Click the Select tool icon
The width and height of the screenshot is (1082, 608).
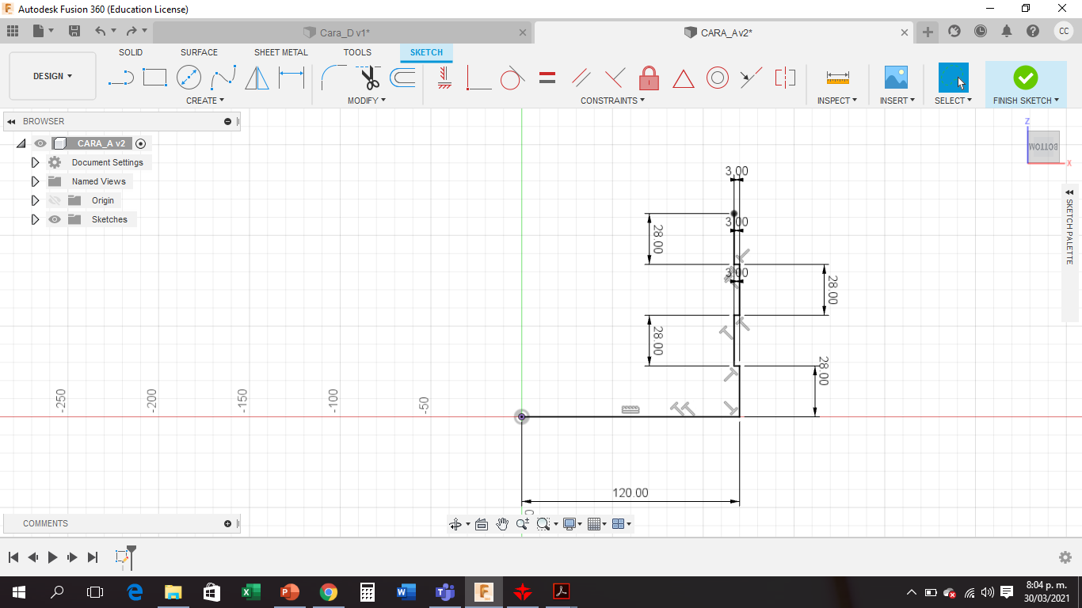(954, 78)
